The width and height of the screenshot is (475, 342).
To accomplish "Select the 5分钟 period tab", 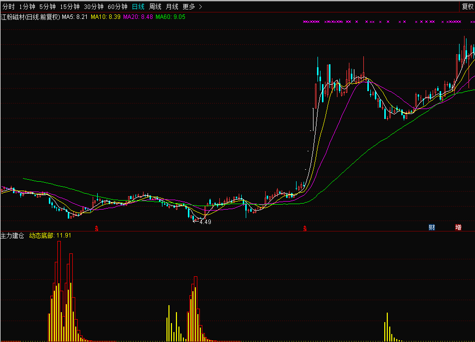I will point(47,6).
